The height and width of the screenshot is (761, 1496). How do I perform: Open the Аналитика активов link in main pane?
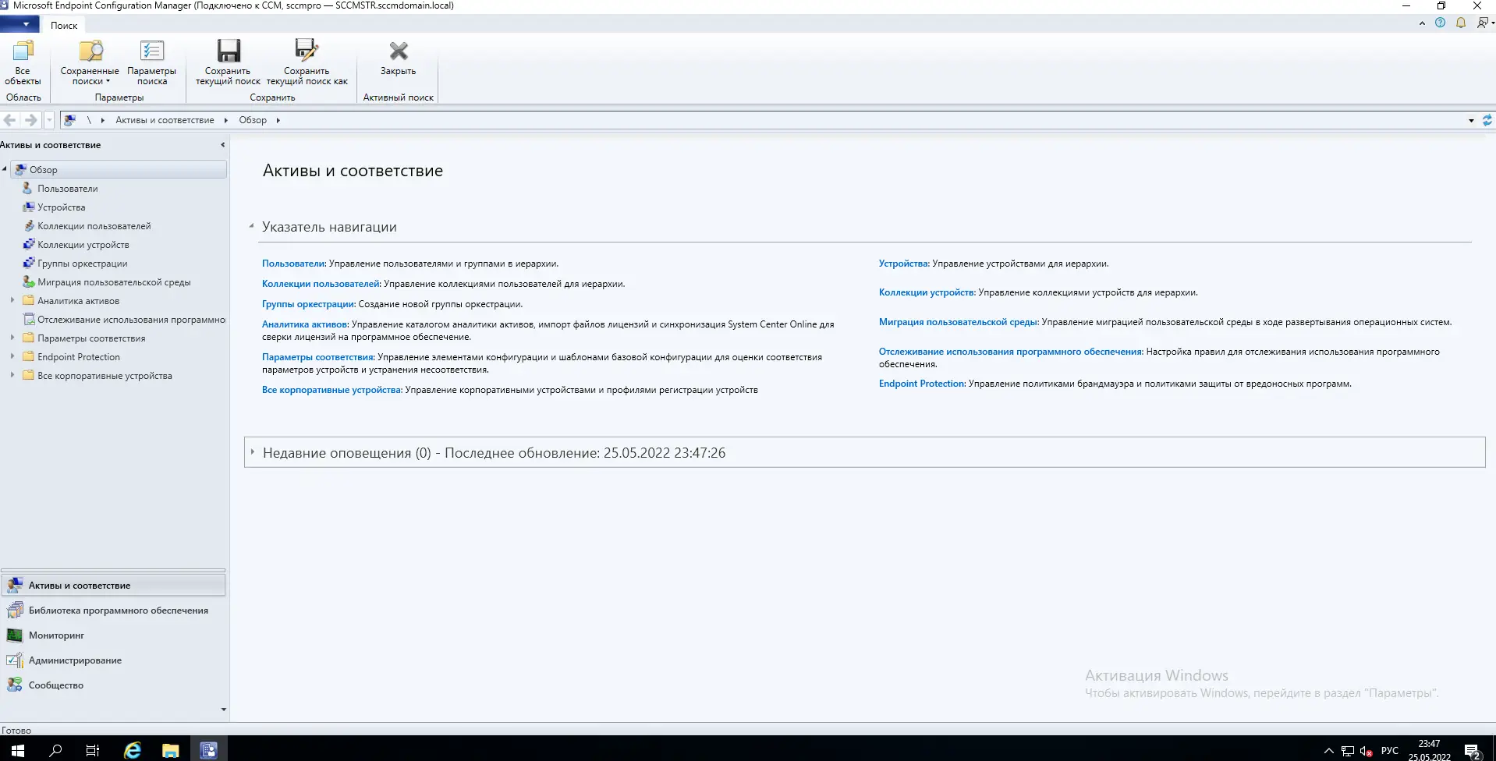304,324
